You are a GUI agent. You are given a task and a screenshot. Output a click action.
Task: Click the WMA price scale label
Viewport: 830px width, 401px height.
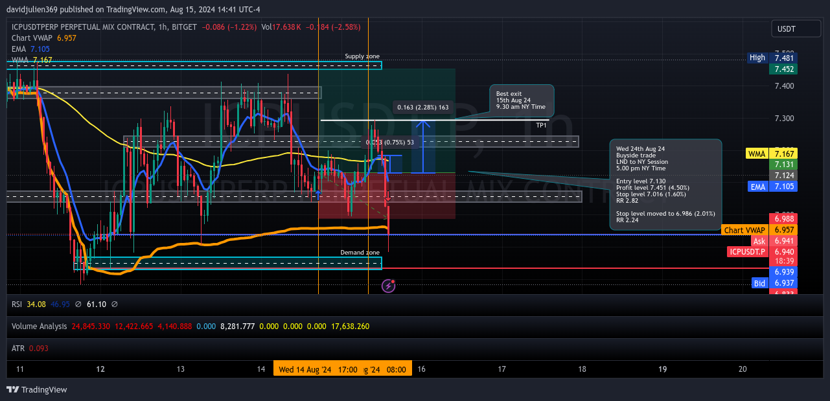pos(756,154)
